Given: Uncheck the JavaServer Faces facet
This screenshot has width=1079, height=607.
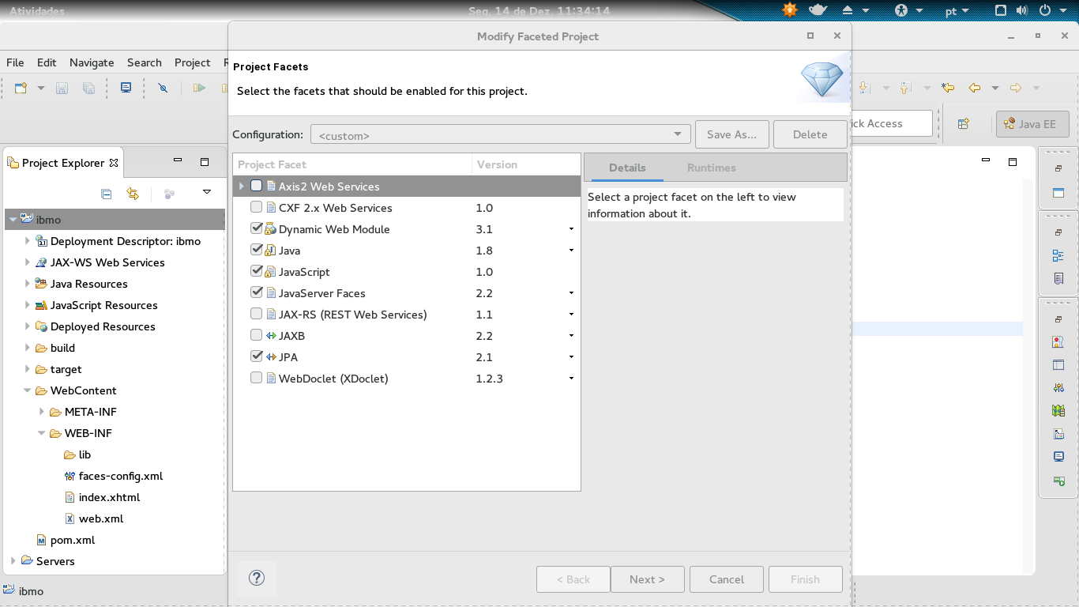Looking at the screenshot, I should [x=257, y=293].
